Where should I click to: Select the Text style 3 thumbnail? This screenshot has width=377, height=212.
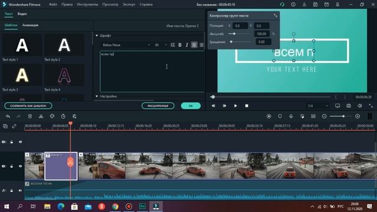pos(22,75)
